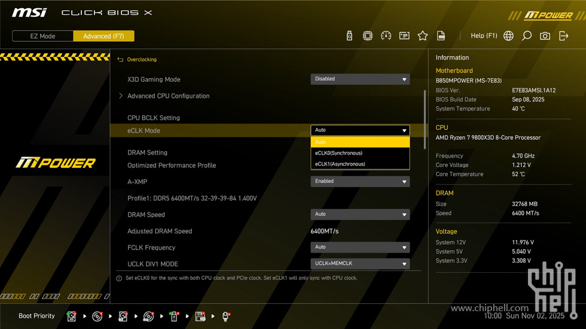Expand Advanced CPU Configuration

click(x=168, y=96)
